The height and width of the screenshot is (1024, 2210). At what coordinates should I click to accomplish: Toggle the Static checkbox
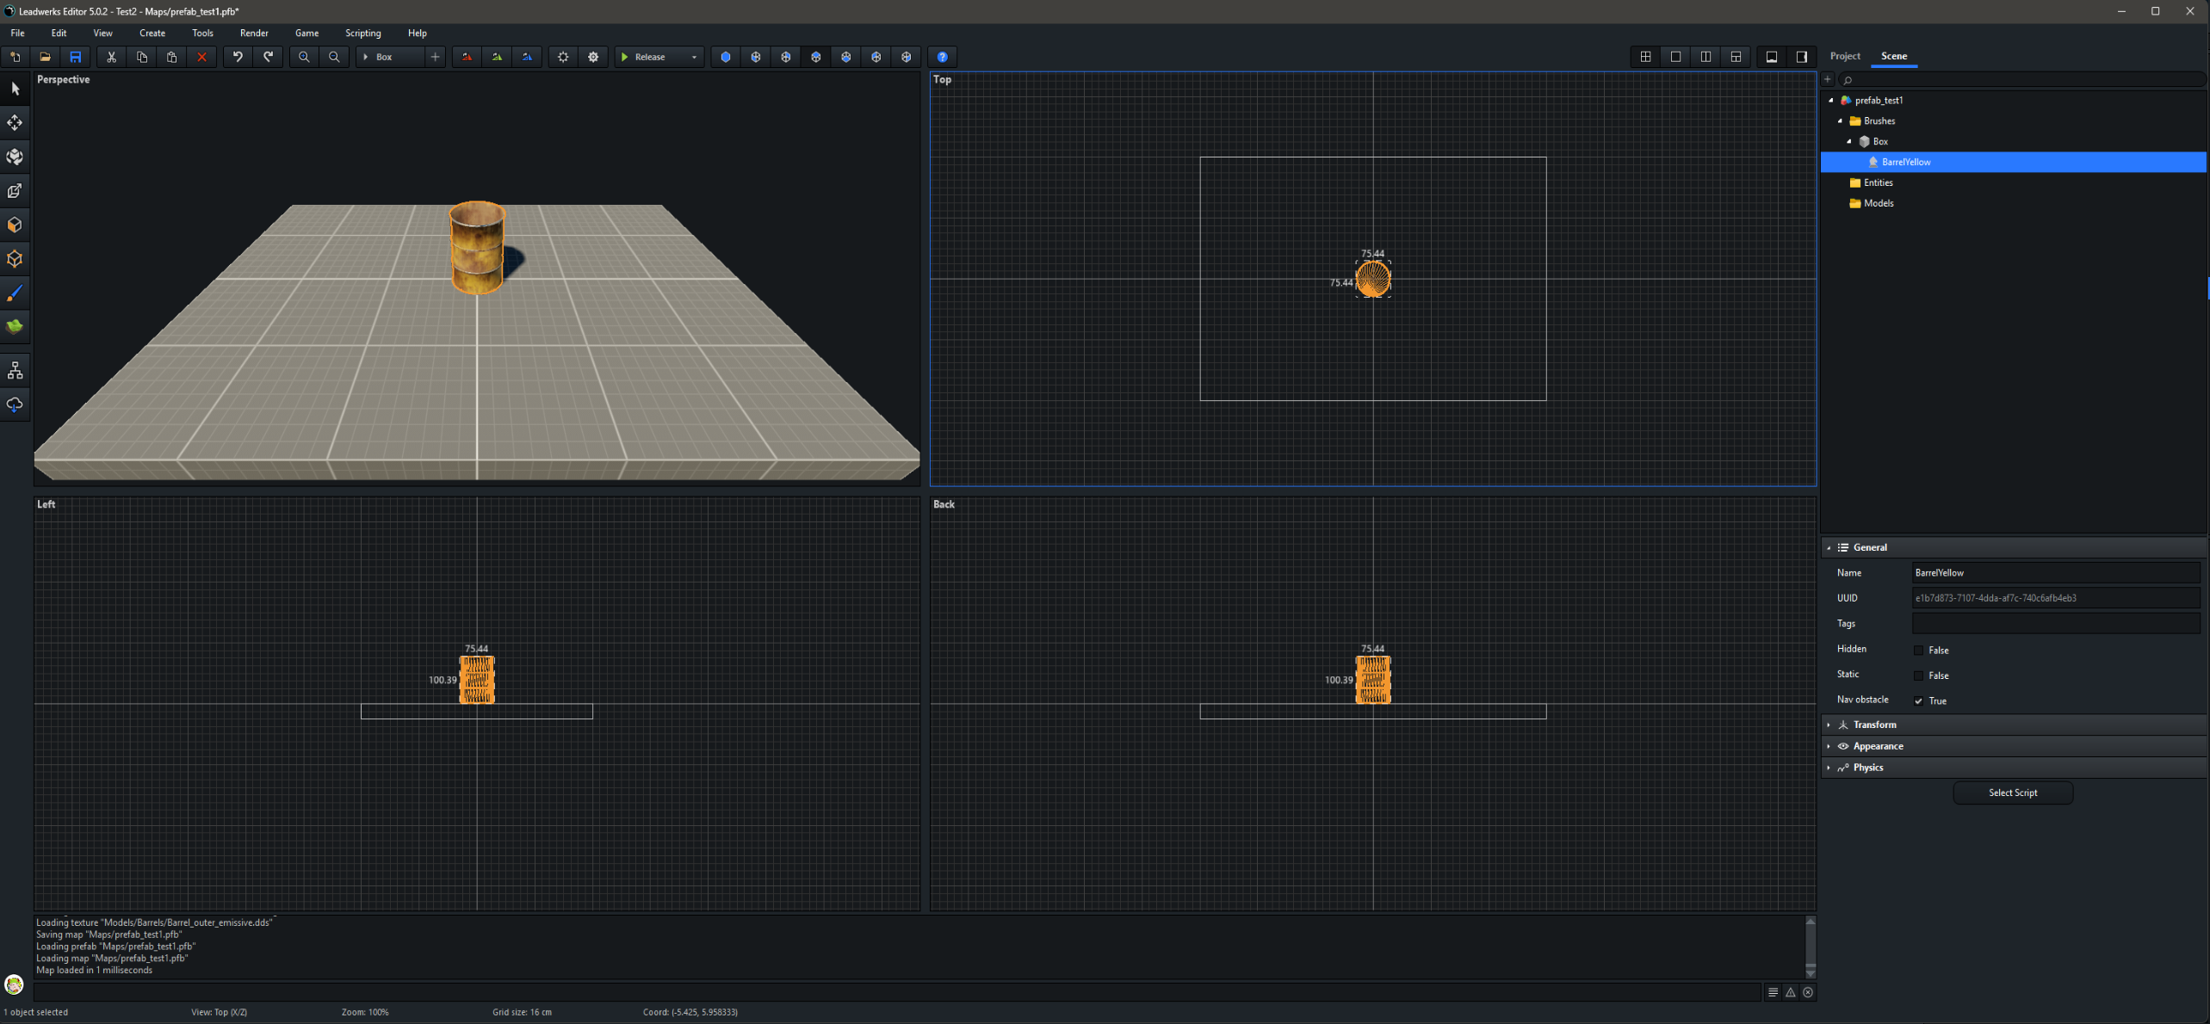click(x=1918, y=675)
